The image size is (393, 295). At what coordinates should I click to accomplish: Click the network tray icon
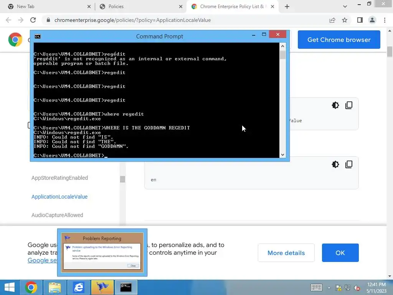(348, 288)
